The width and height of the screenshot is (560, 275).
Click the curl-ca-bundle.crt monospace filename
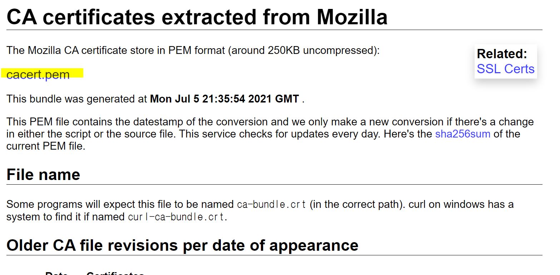coord(177,217)
